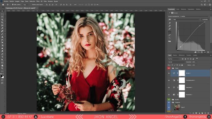Click the Automático button in Curves

[x=205, y=20]
